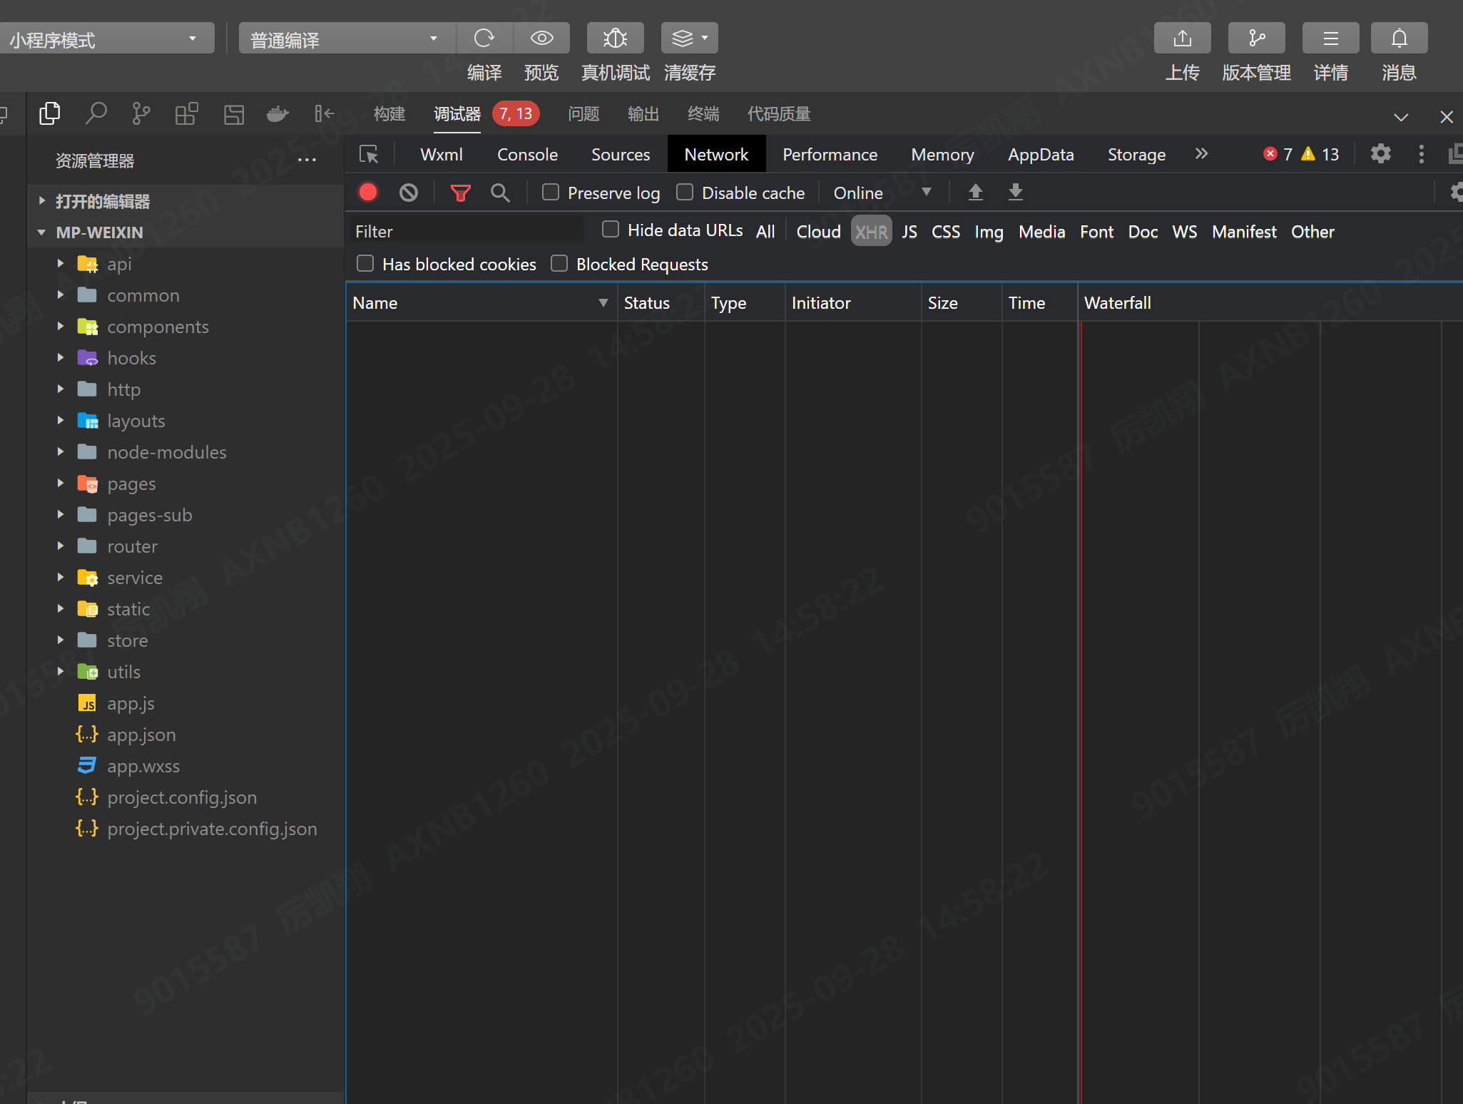1463x1104 pixels.
Task: Click the preview eye icon
Action: pyautogui.click(x=541, y=39)
